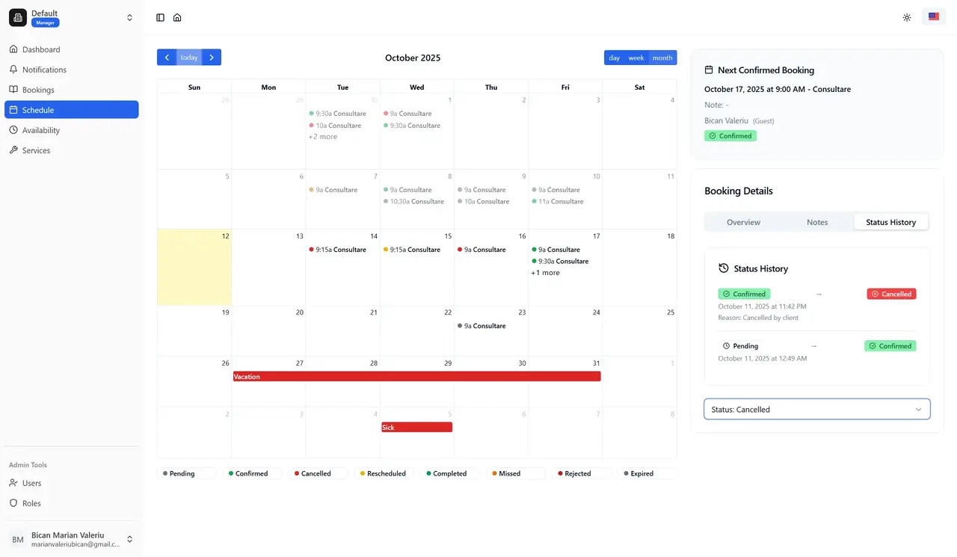Open Availability in sidebar
The image size is (957, 557).
(41, 130)
